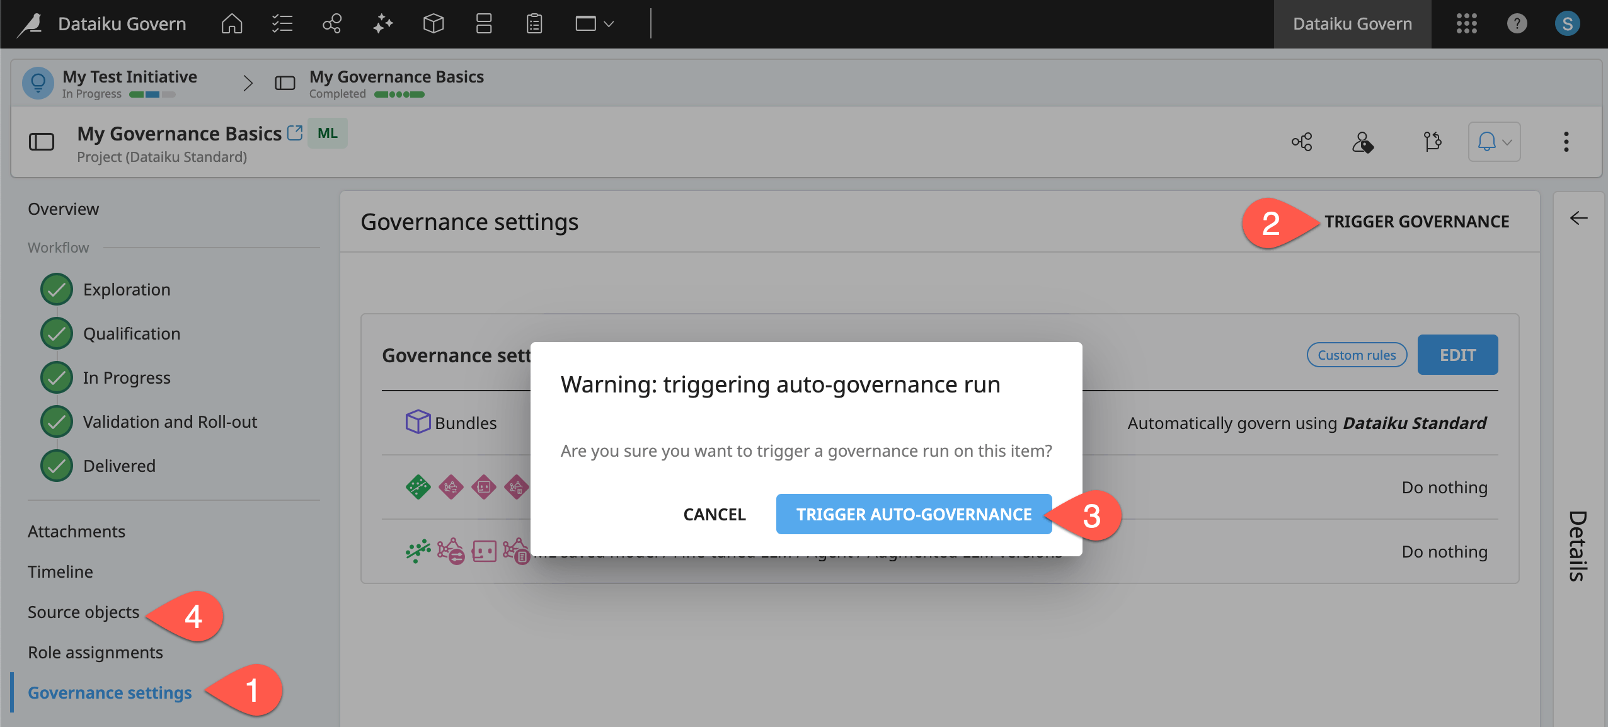The image size is (1608, 727).
Task: Open the role assignment user-tag icon
Action: point(1363,142)
